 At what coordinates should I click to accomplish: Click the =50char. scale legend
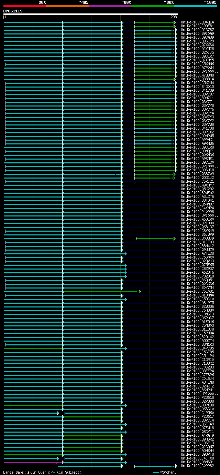(165, 472)
